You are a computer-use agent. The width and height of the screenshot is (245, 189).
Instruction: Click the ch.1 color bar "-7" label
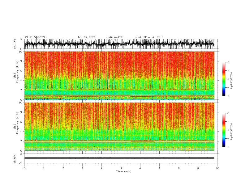pyautogui.click(x=228, y=96)
